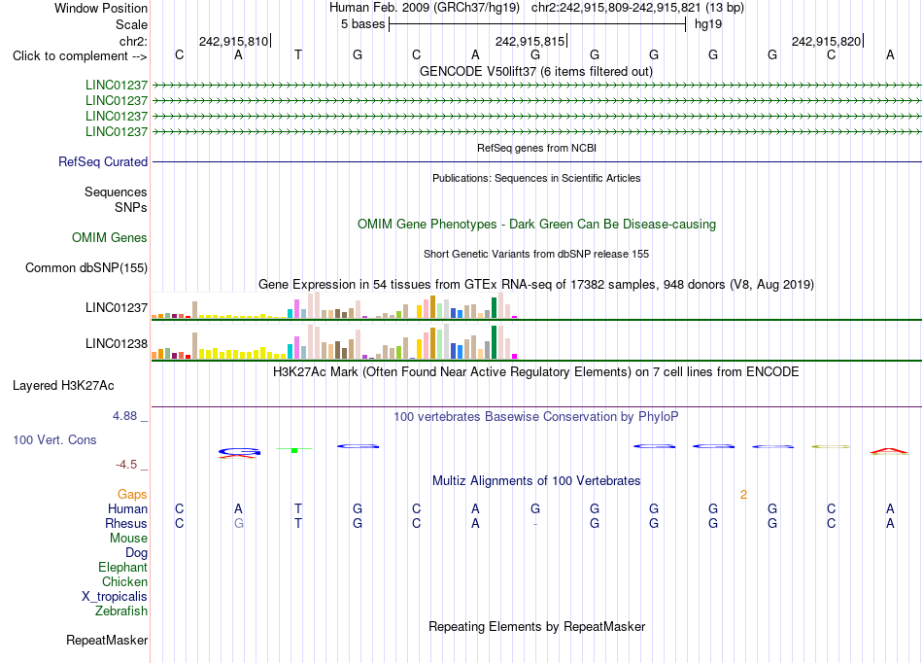The height and width of the screenshot is (663, 923).
Task: Click the RepeatMasker track label
Action: click(107, 640)
